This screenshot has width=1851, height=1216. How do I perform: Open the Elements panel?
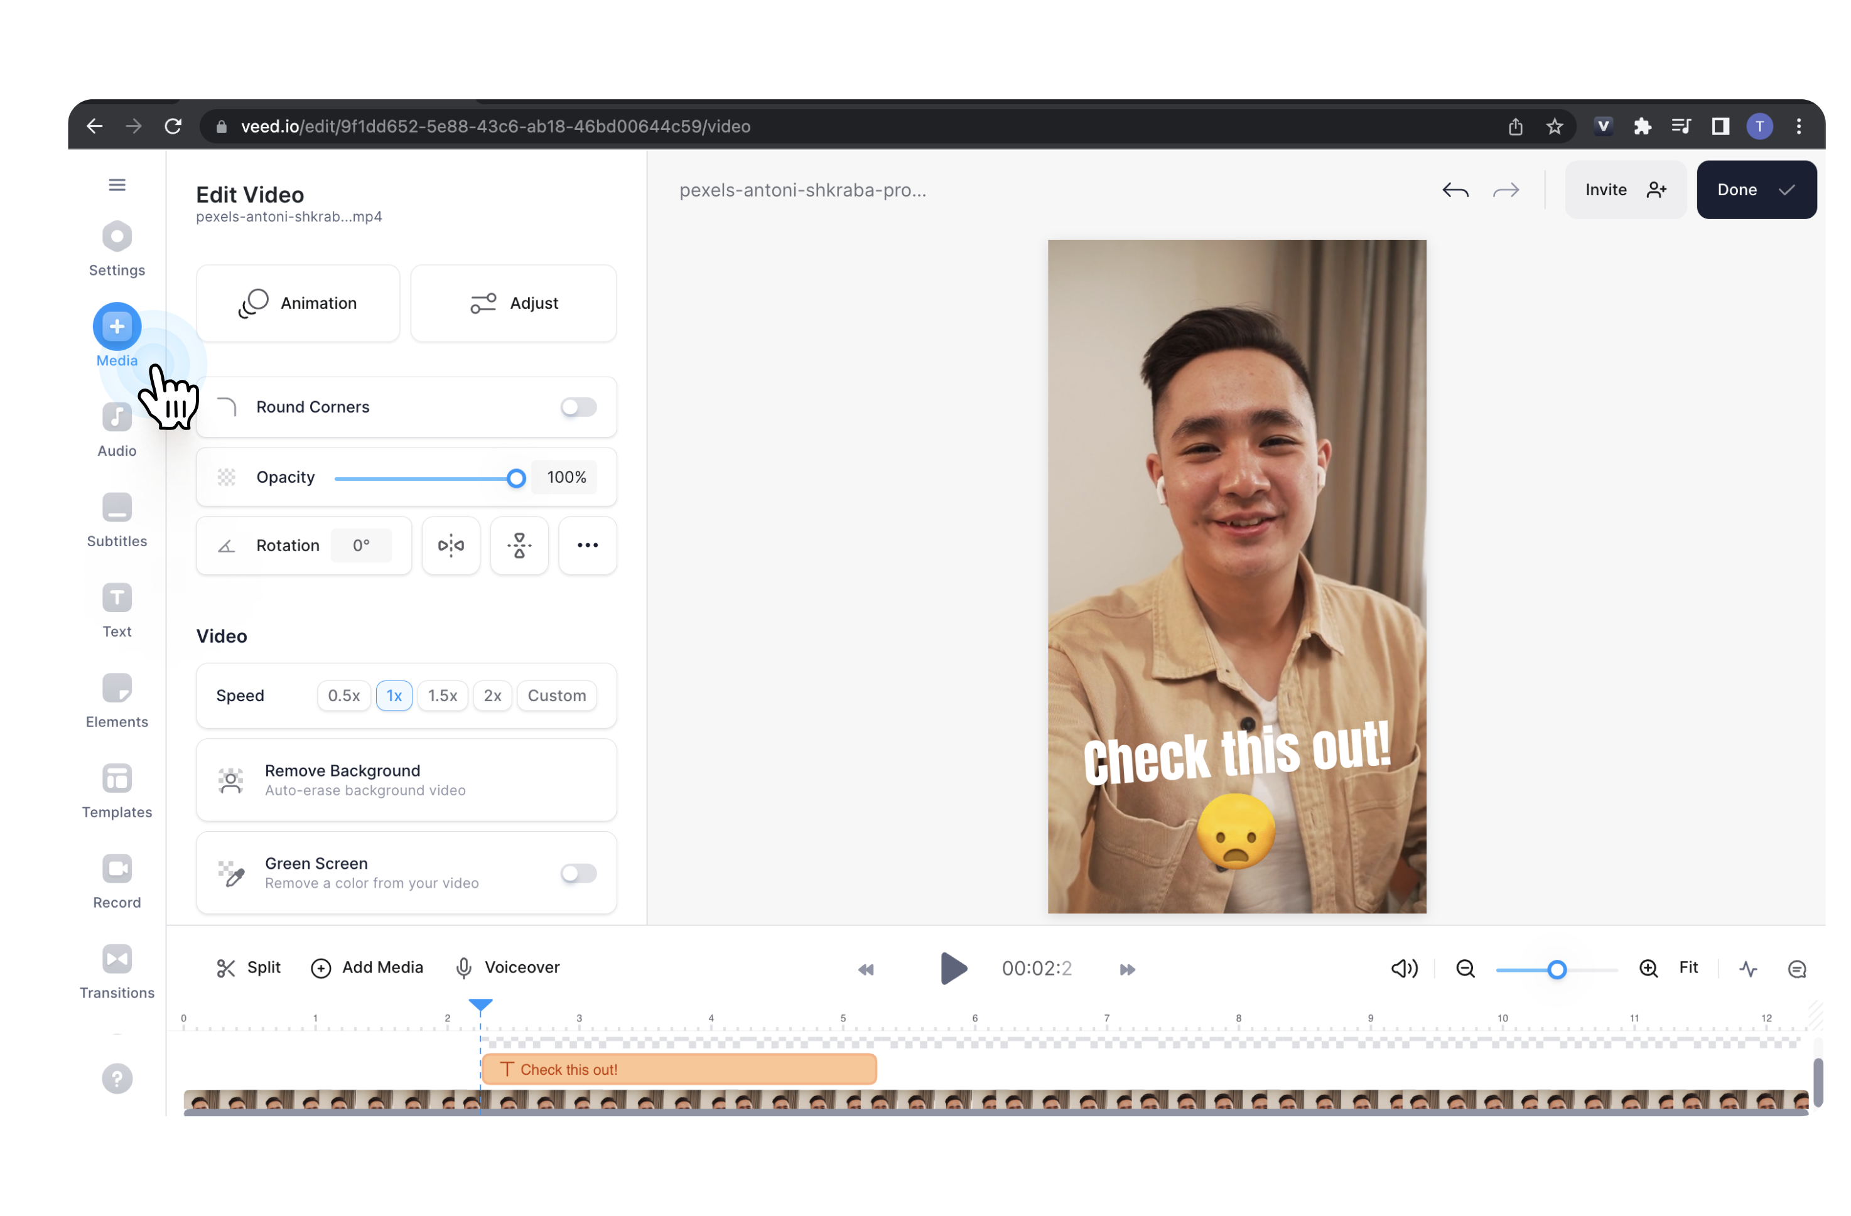[x=117, y=701]
